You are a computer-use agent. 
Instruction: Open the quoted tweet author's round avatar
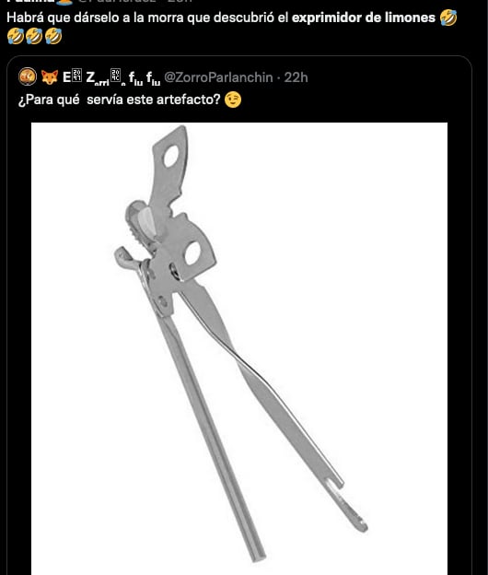[x=28, y=77]
